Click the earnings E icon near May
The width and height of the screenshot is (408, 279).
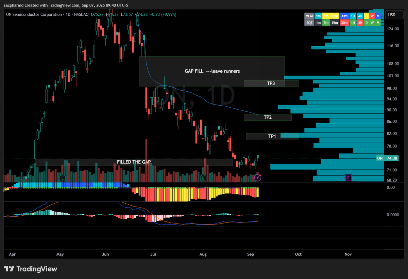point(62,177)
